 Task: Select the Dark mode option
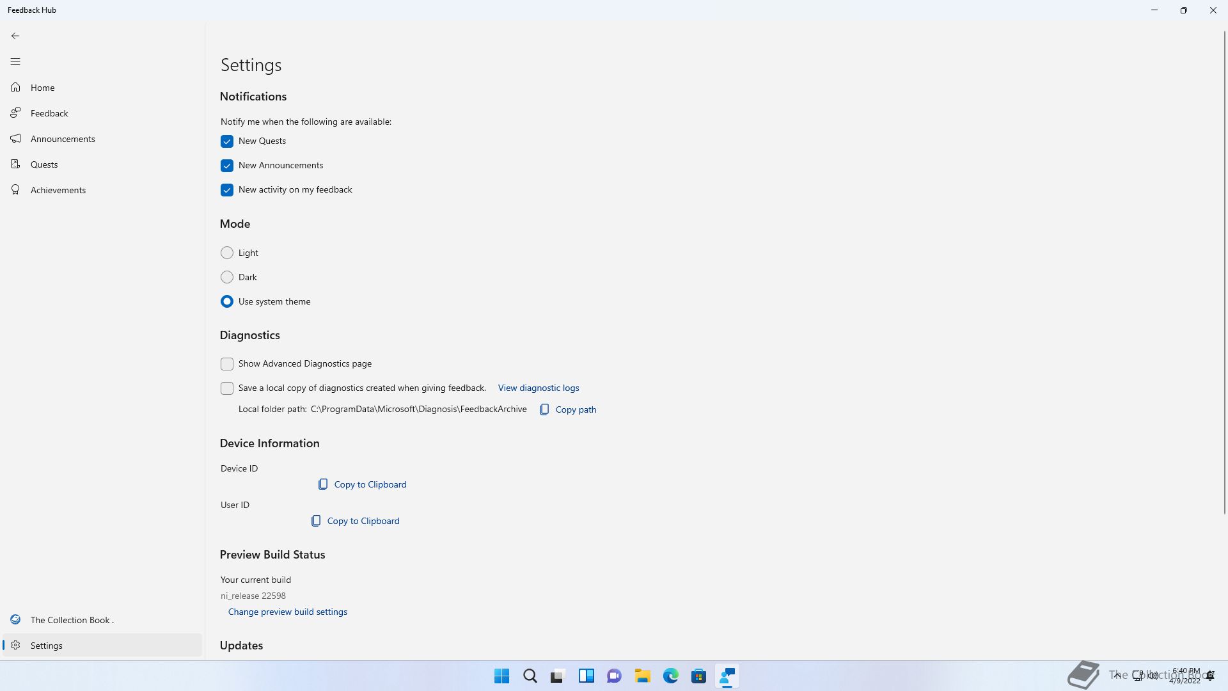coord(227,277)
